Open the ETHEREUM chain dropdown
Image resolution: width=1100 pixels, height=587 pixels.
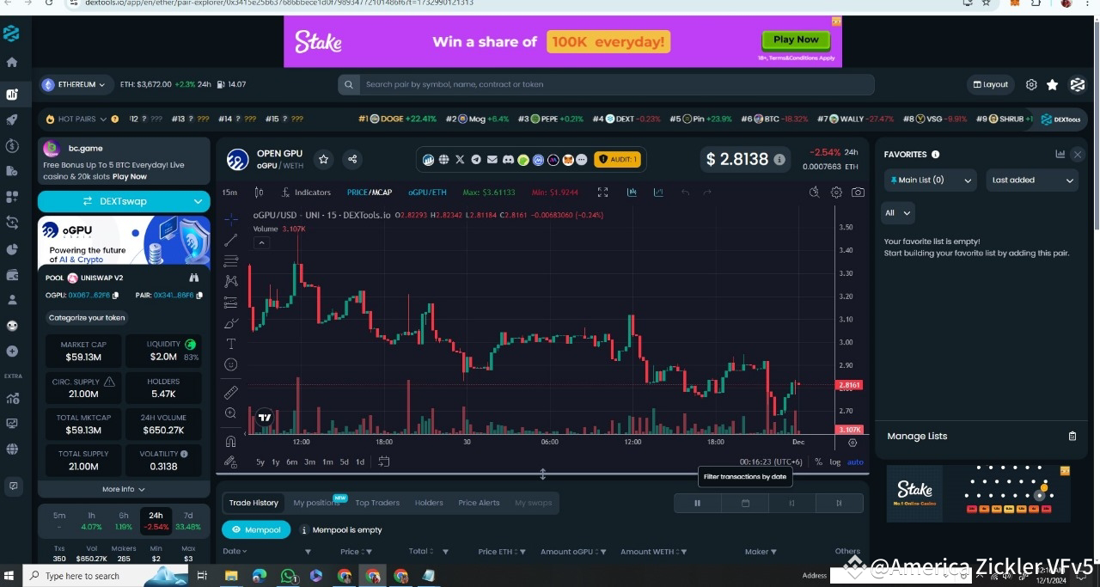coord(76,85)
